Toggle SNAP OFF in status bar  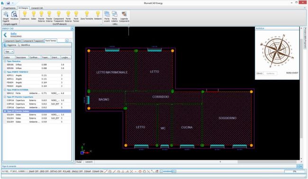tap(34, 171)
